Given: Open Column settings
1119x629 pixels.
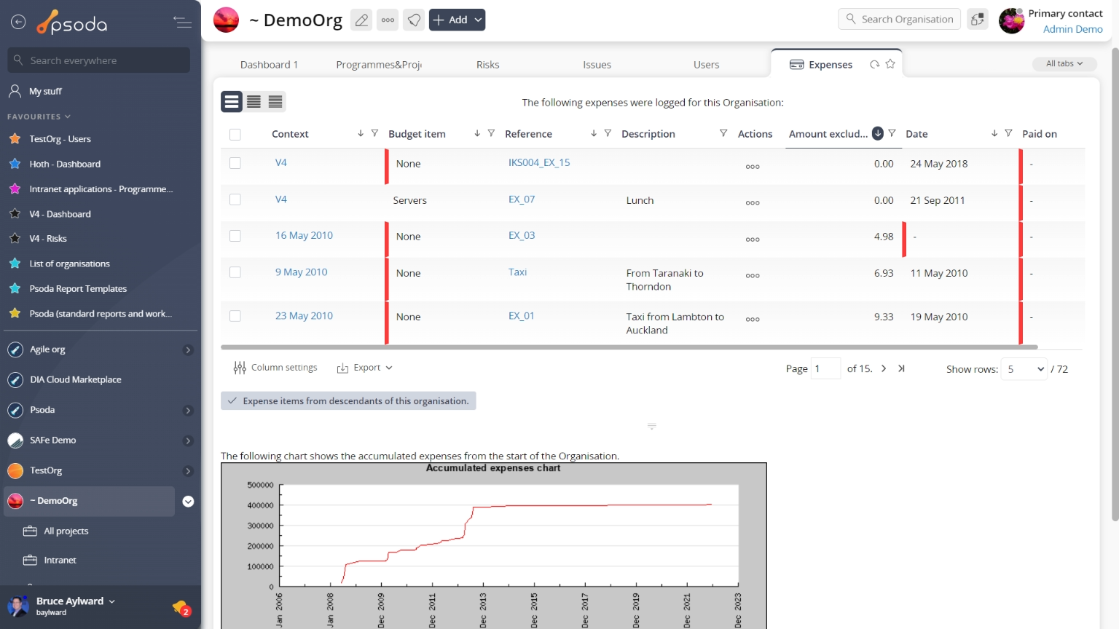Looking at the screenshot, I should point(275,368).
